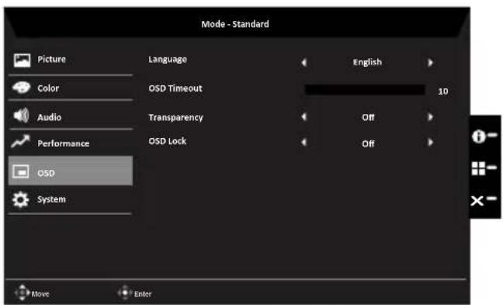Select the Language setting label

(x=168, y=60)
